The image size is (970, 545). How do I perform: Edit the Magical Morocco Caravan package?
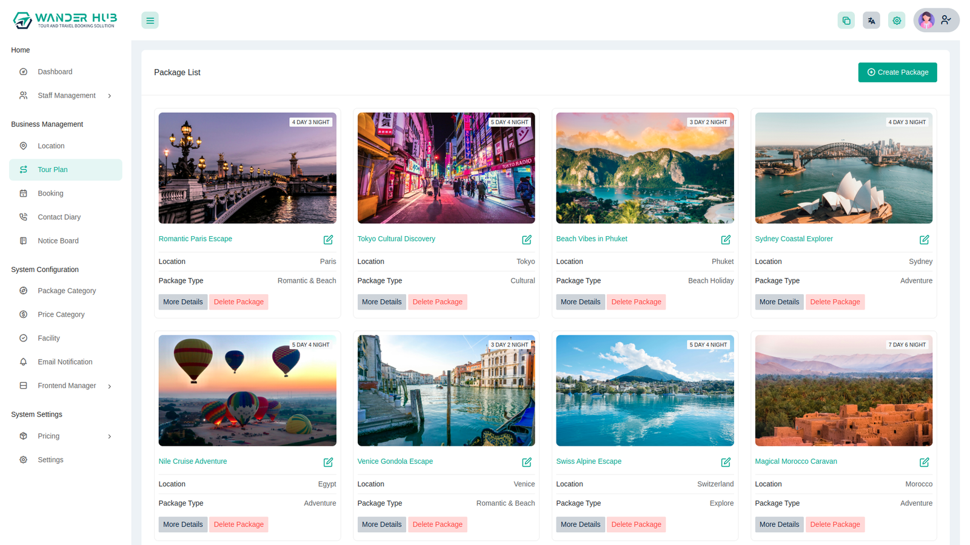pyautogui.click(x=924, y=462)
